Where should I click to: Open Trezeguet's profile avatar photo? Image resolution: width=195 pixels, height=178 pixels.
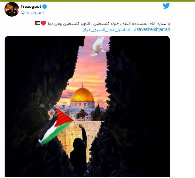pos(12,9)
